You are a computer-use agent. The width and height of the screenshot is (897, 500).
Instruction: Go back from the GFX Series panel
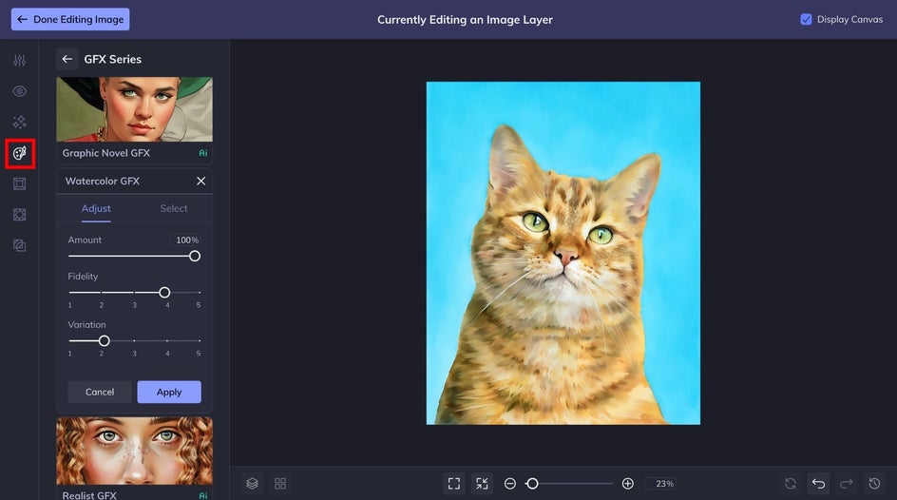pyautogui.click(x=67, y=59)
